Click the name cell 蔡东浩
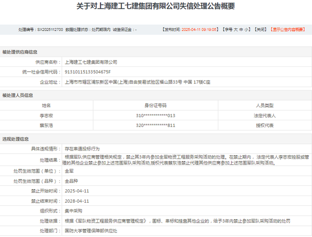 46,126
